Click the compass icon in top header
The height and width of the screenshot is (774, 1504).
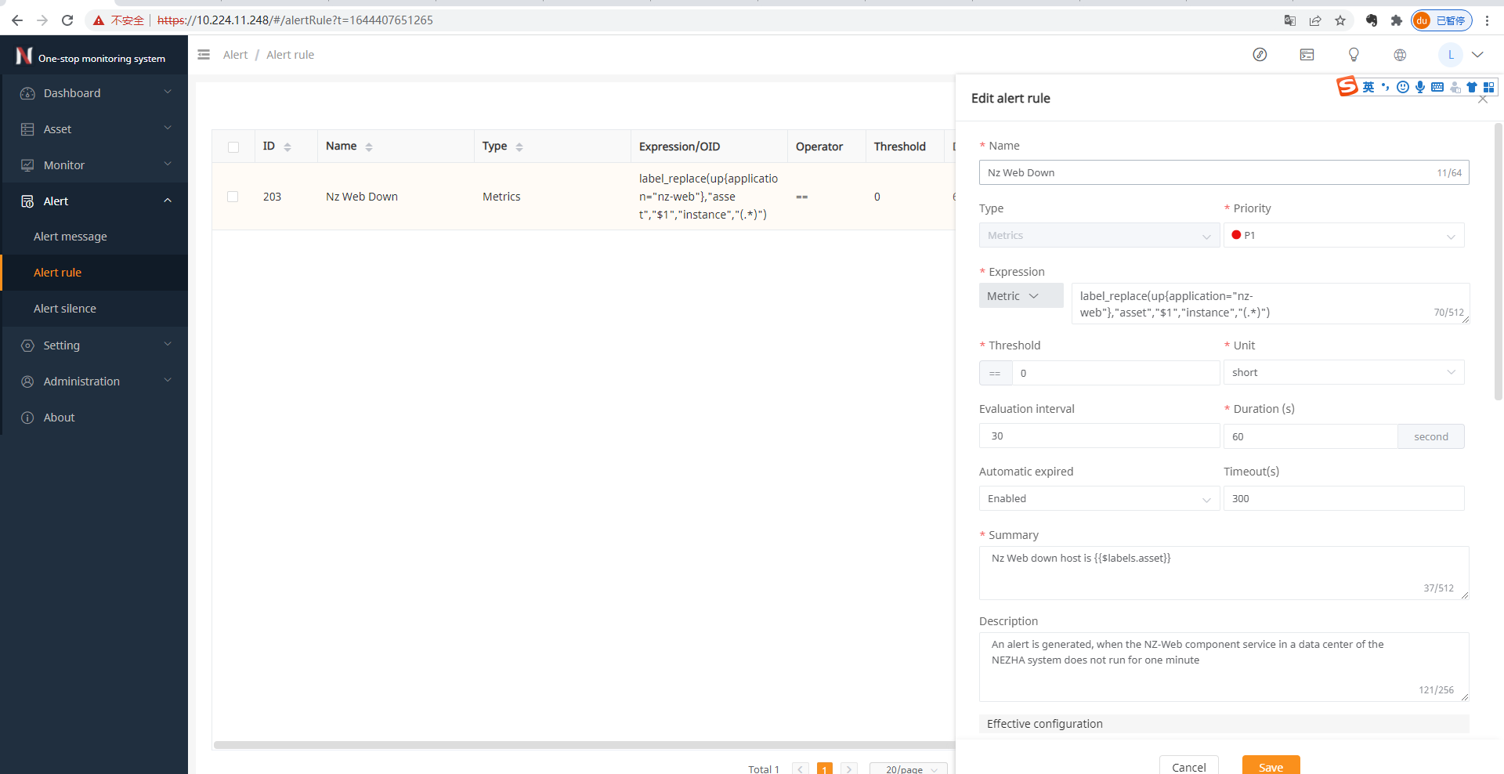(x=1260, y=55)
